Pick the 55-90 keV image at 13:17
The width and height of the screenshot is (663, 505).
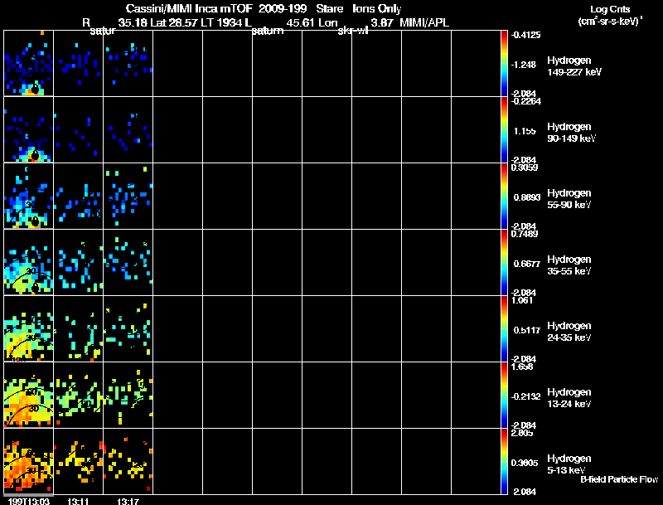(128, 196)
